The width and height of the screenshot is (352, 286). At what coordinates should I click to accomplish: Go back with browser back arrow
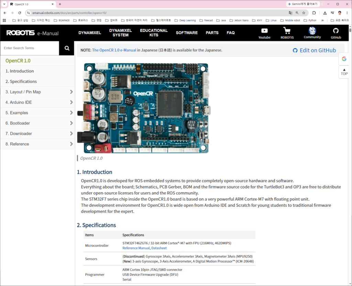tap(5, 13)
